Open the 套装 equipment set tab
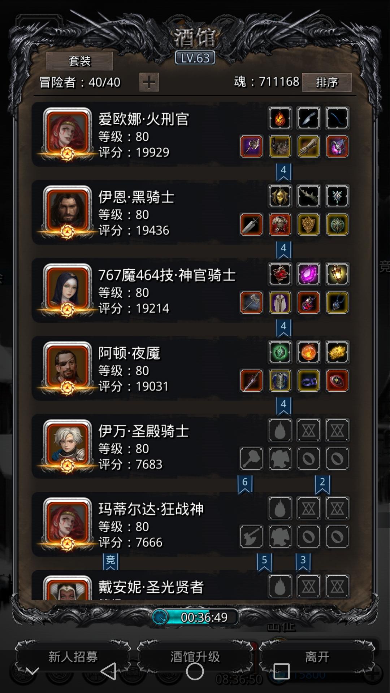 [79, 61]
